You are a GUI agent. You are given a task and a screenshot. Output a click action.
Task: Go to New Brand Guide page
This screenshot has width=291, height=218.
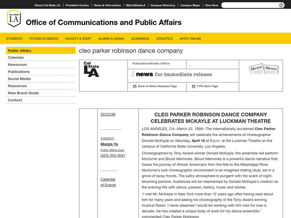[23, 93]
